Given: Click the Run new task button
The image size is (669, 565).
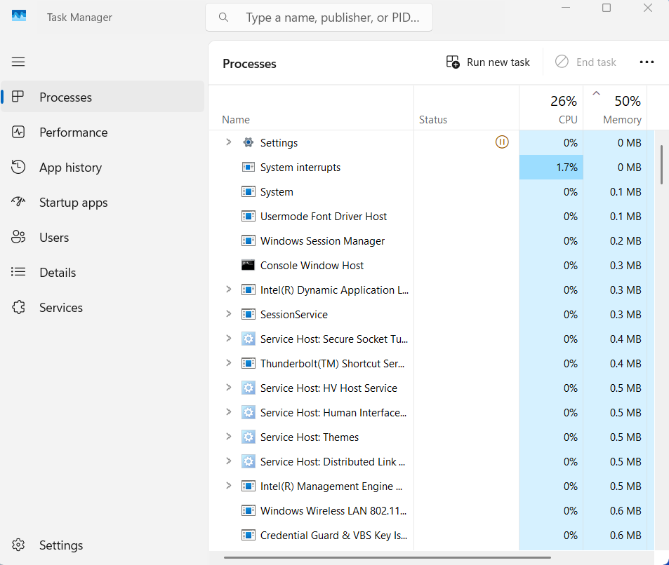Looking at the screenshot, I should [489, 62].
